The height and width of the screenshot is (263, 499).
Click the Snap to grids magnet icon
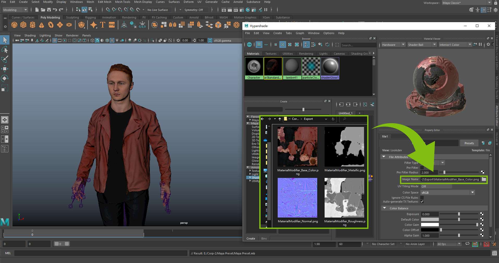pos(108,10)
